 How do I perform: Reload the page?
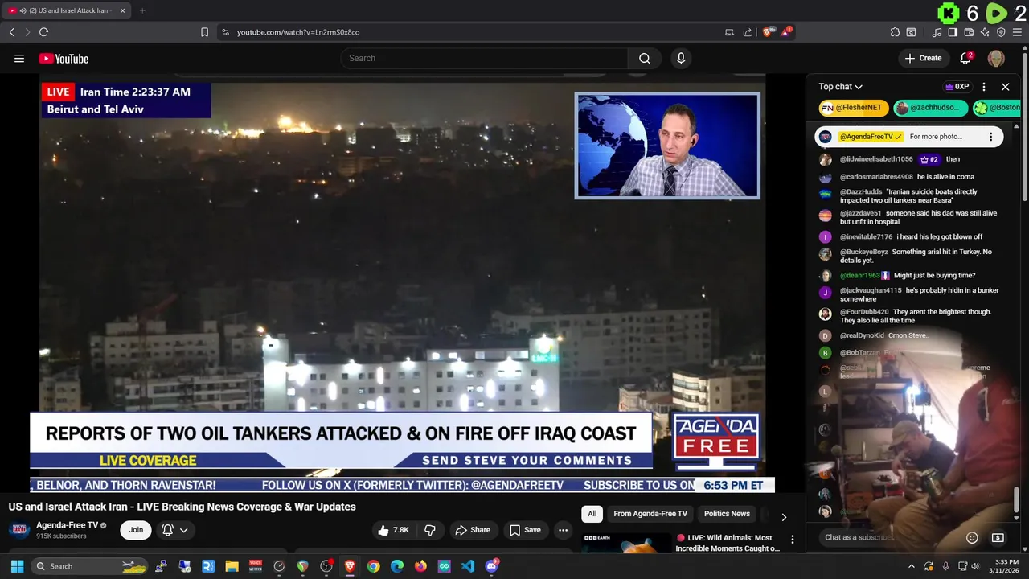(43, 32)
